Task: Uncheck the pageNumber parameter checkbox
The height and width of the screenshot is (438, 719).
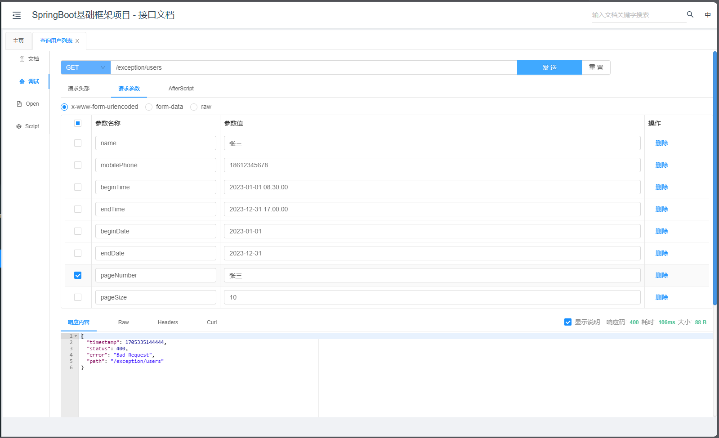Action: pos(78,275)
